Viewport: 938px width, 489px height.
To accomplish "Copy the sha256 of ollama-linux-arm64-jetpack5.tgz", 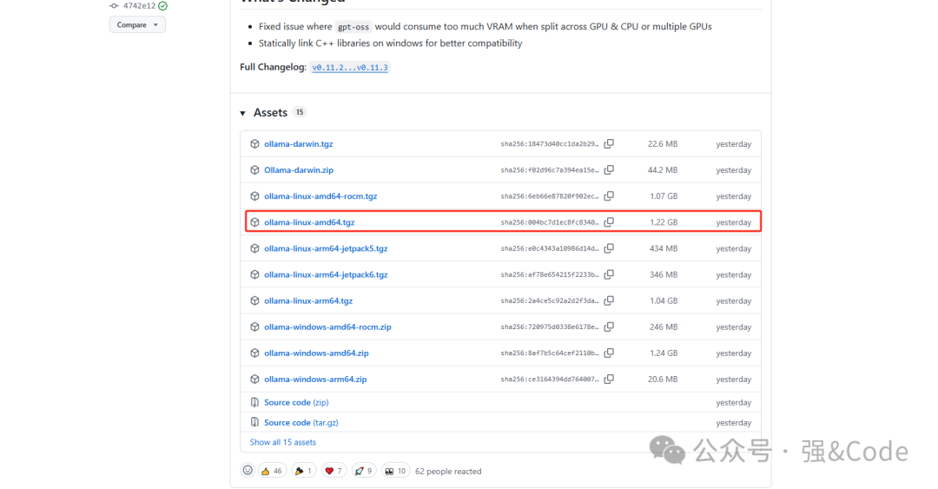I will (609, 248).
